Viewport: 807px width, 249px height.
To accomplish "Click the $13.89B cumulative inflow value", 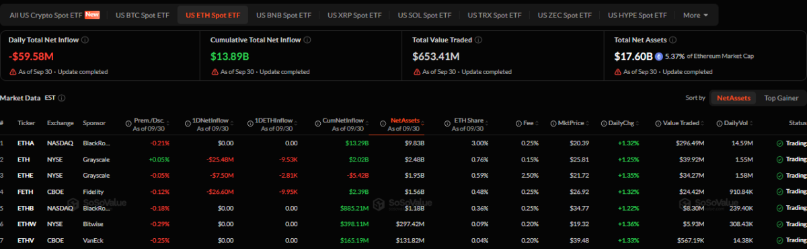I will (x=230, y=56).
